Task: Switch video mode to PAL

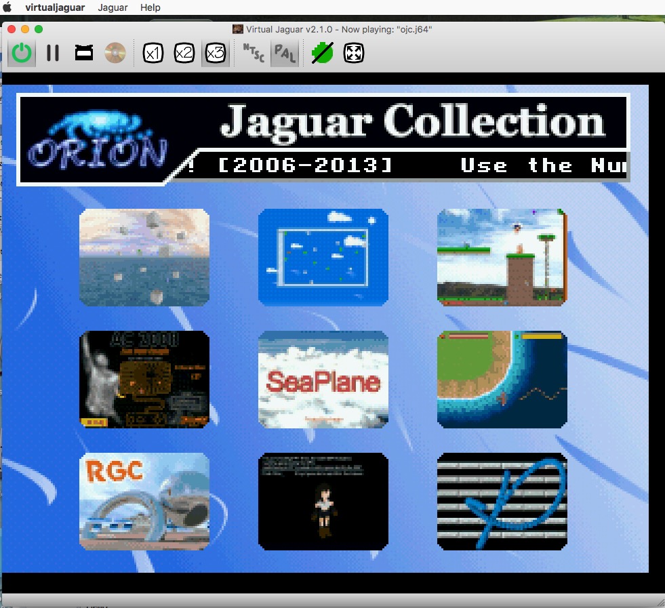Action: 284,53
